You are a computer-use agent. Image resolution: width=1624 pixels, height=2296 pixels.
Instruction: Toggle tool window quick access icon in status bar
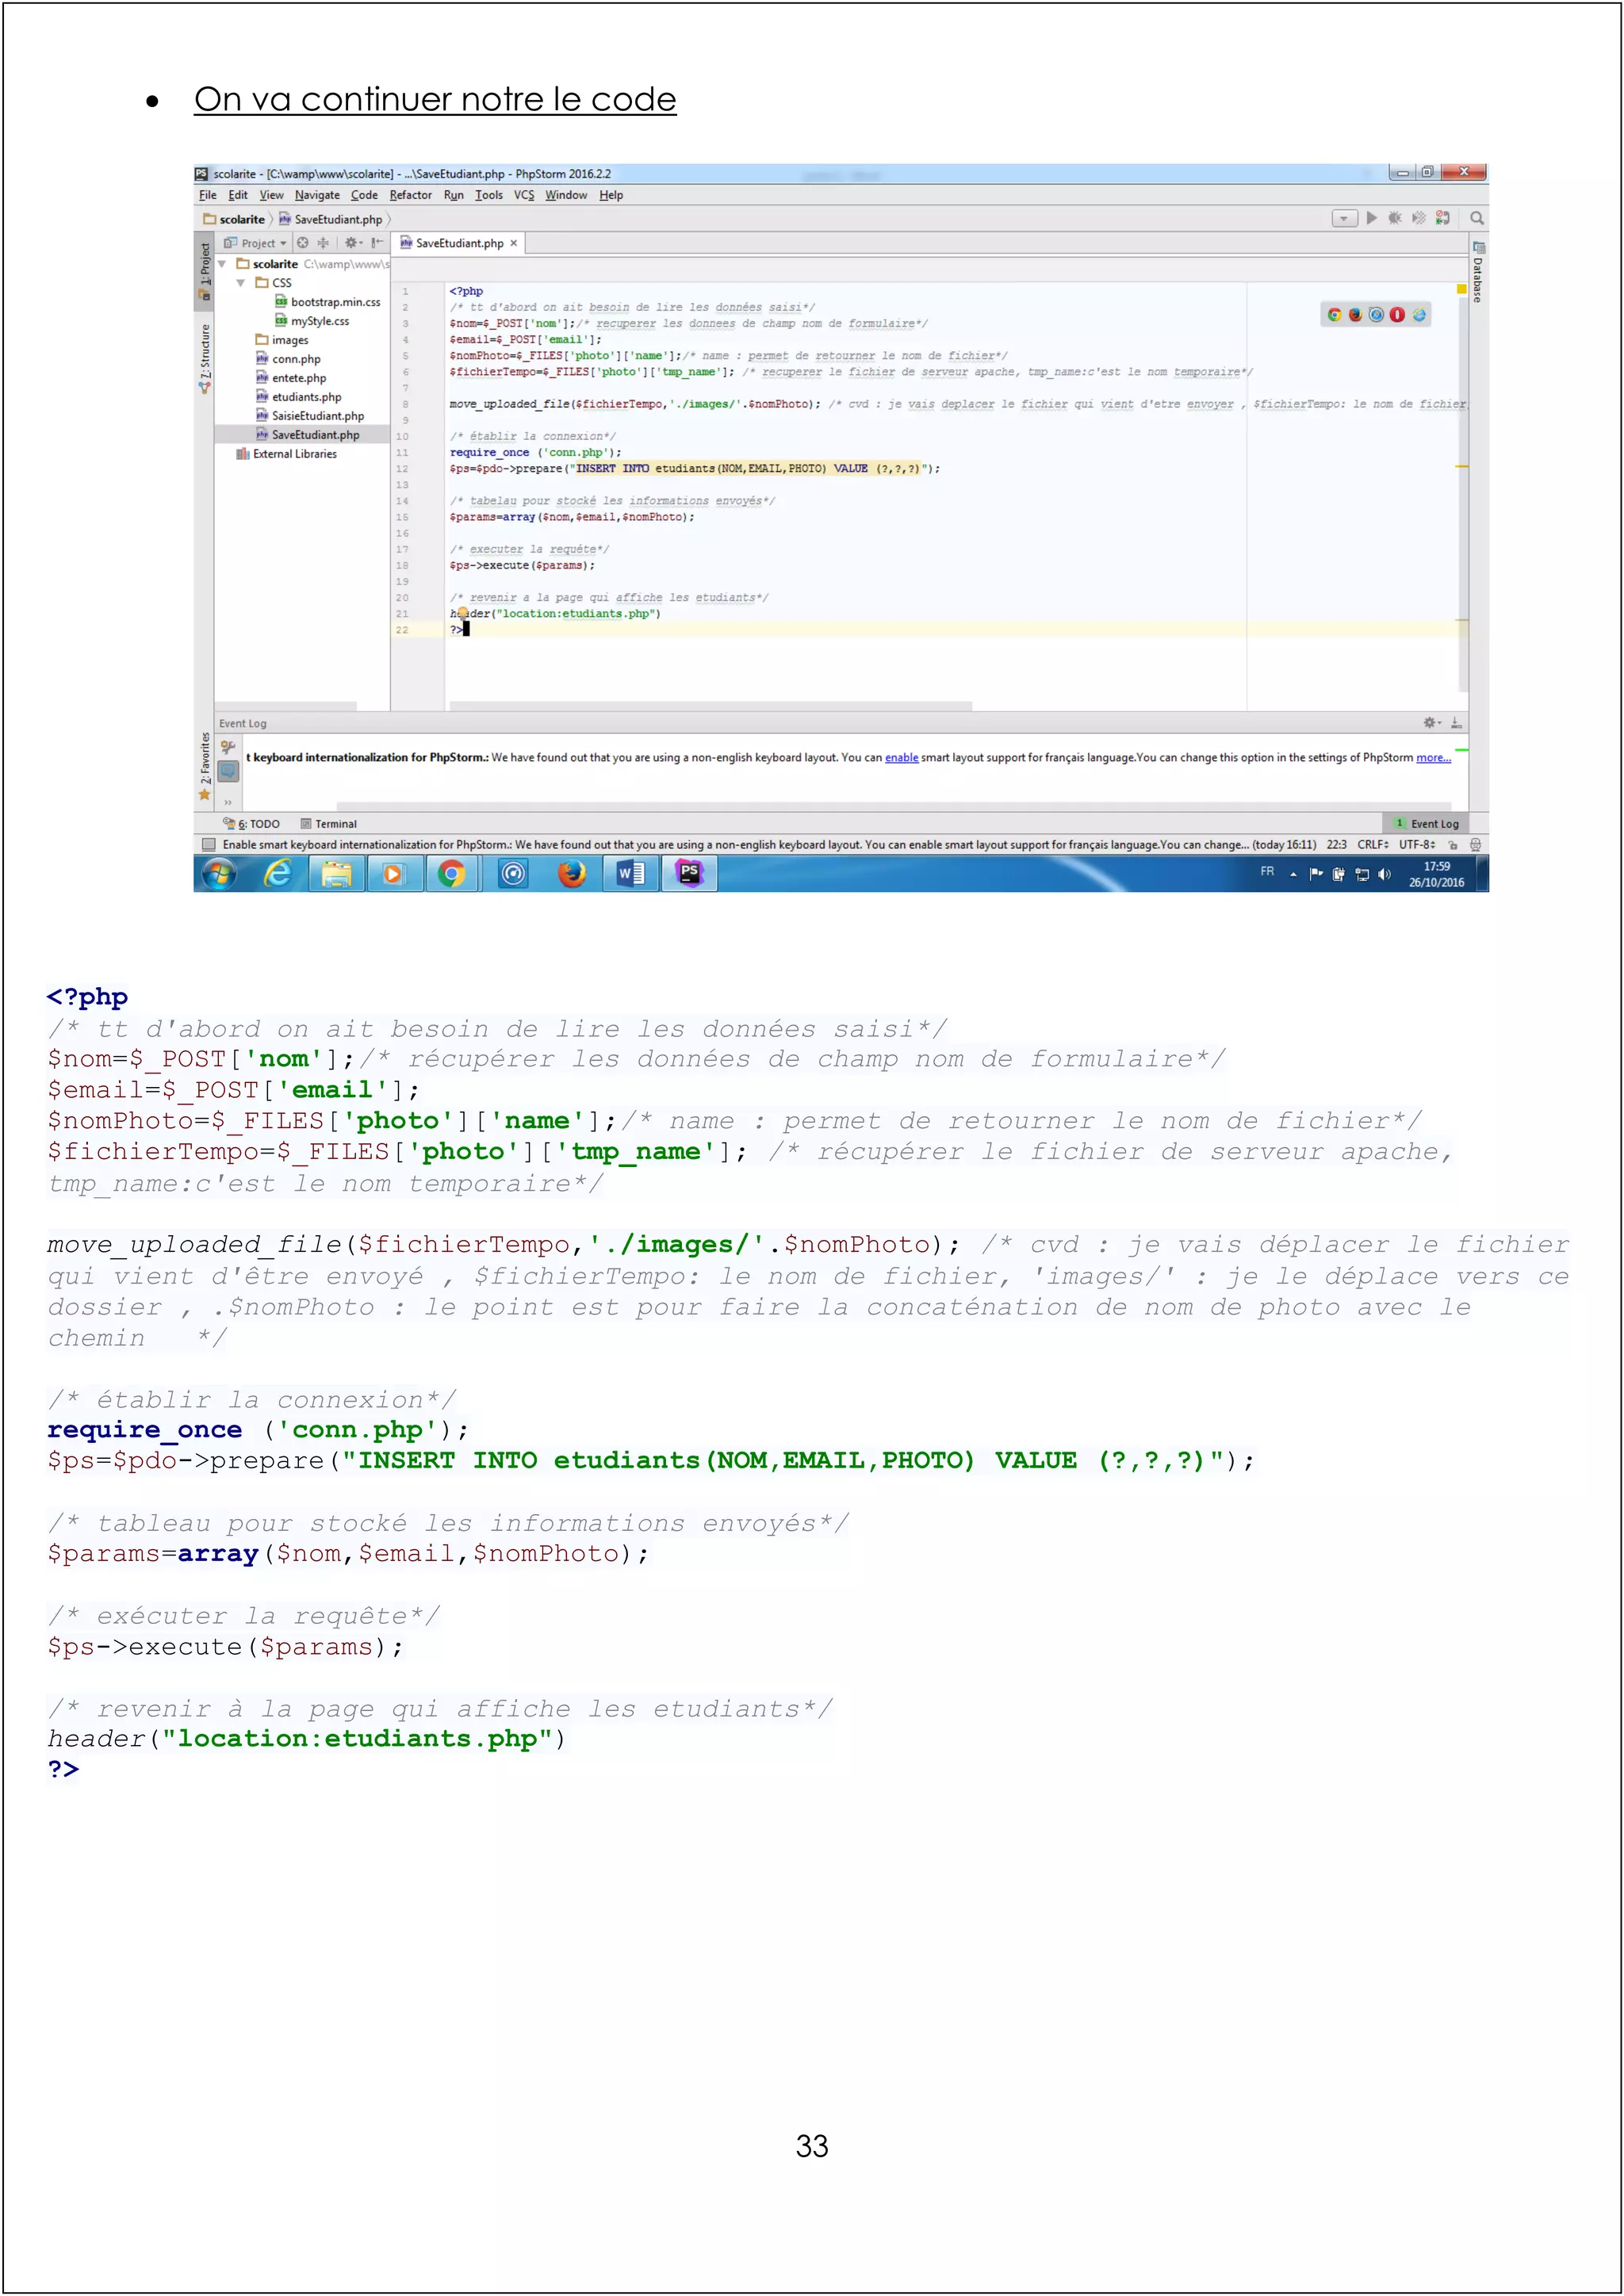(209, 845)
